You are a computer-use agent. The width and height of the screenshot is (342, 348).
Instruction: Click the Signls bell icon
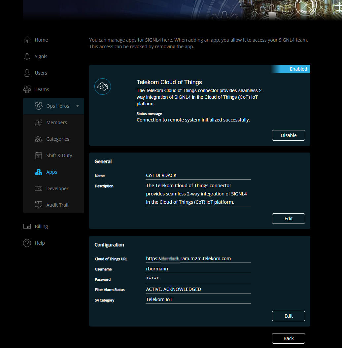[x=27, y=56]
